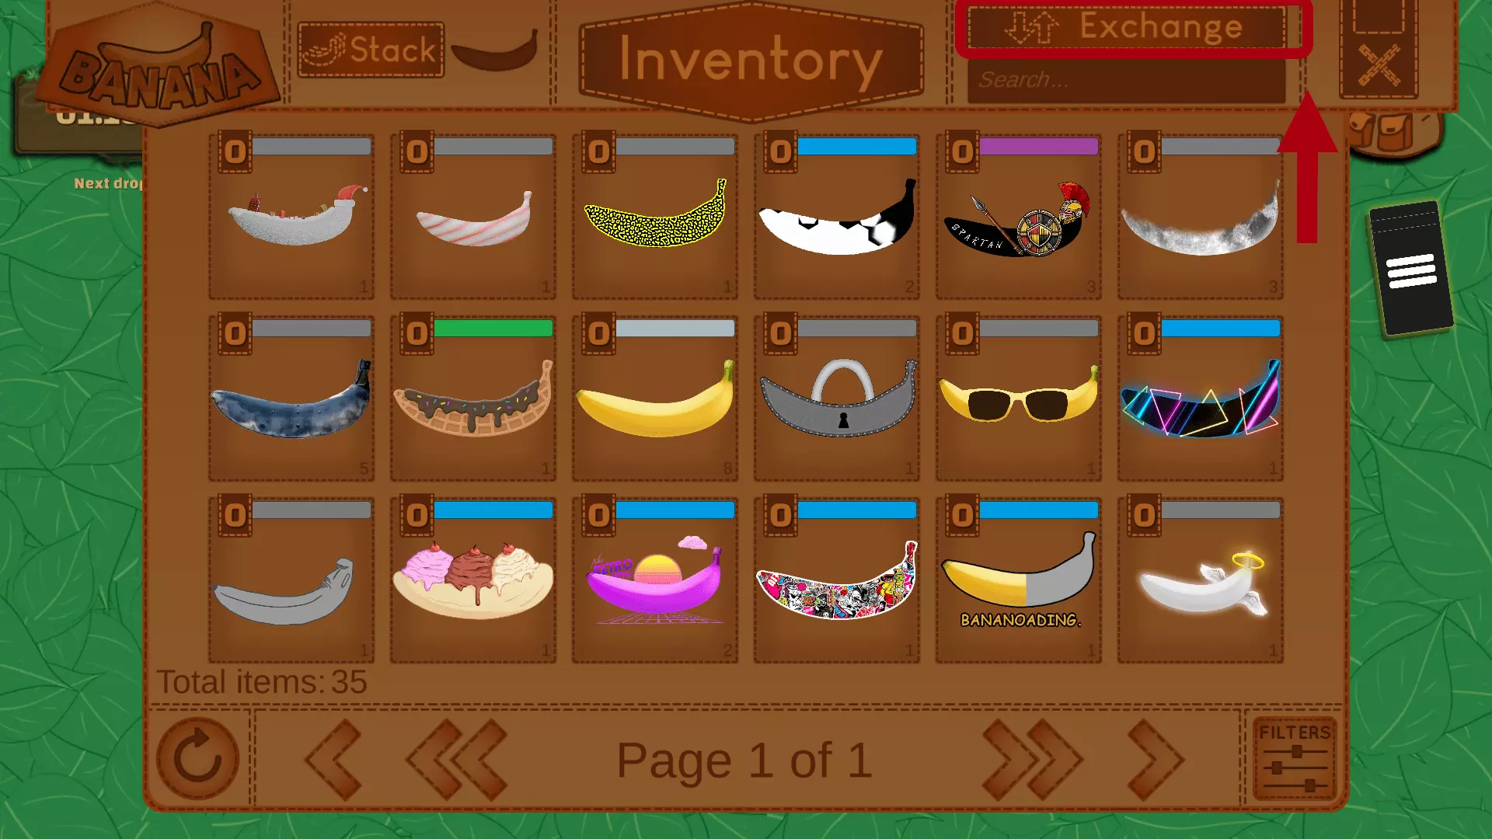The width and height of the screenshot is (1492, 839).
Task: Select the sunglasses banana item
Action: click(x=1018, y=399)
